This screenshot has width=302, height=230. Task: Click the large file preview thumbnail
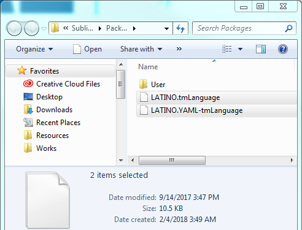point(48,201)
